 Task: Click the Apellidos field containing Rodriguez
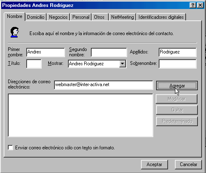tap(177, 52)
